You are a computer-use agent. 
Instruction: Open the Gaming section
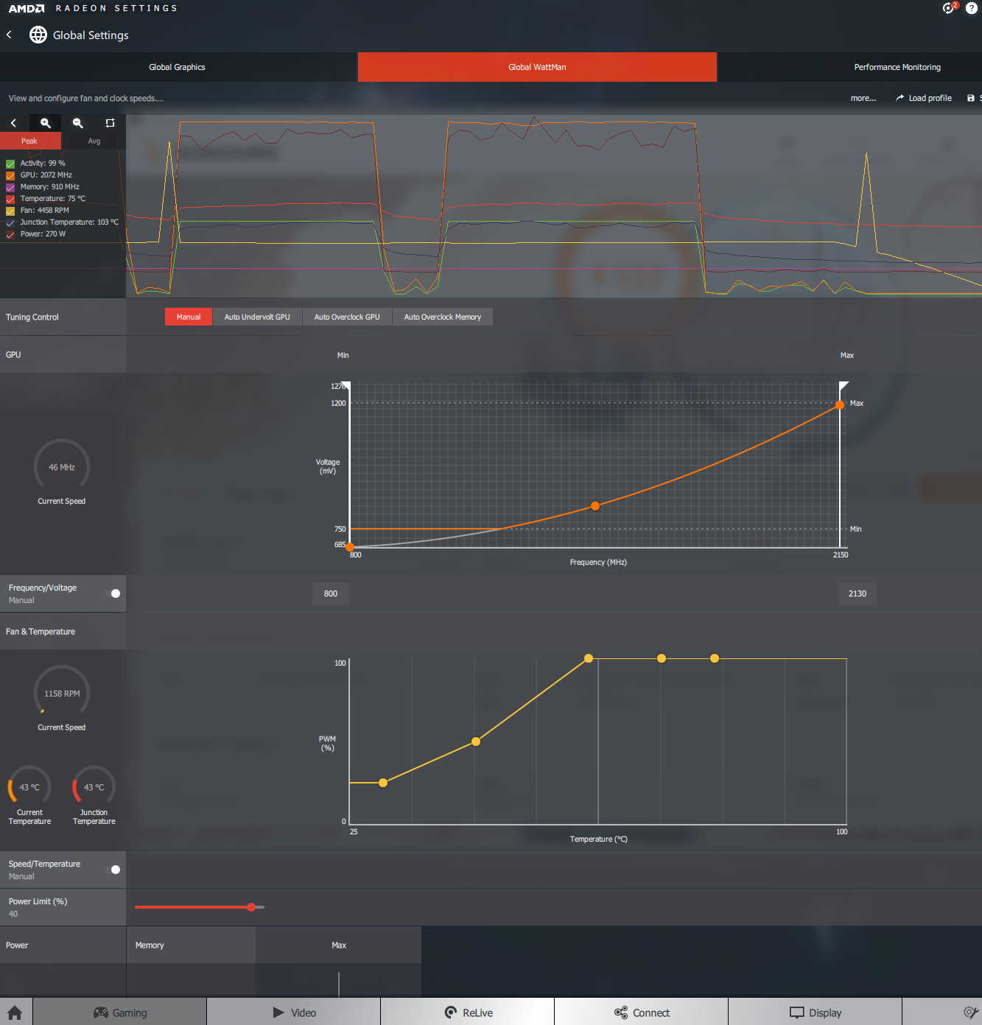coord(120,1012)
